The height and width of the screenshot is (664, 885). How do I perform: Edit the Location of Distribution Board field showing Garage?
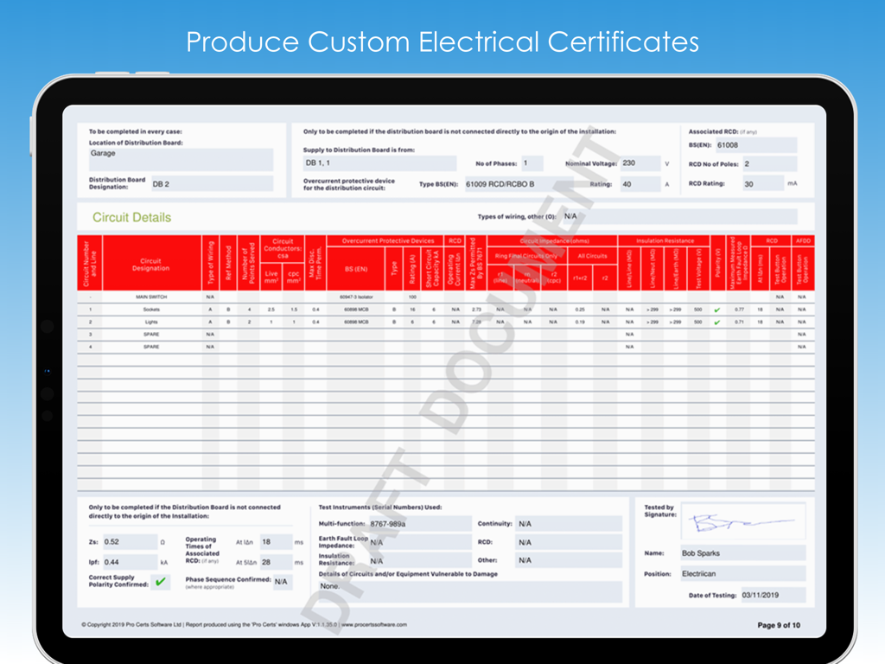(x=180, y=158)
